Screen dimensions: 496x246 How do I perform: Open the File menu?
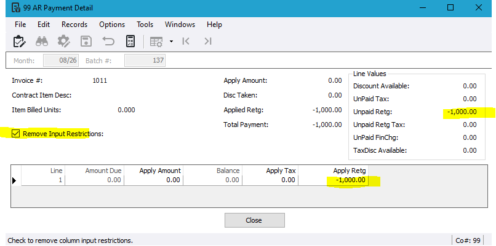tap(20, 25)
